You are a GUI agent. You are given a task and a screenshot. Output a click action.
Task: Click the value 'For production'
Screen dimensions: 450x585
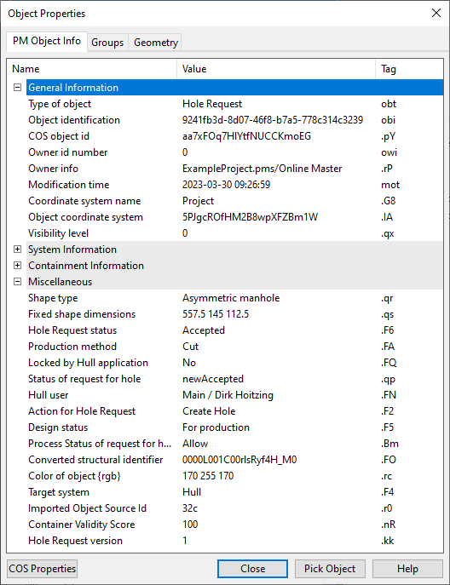(216, 427)
